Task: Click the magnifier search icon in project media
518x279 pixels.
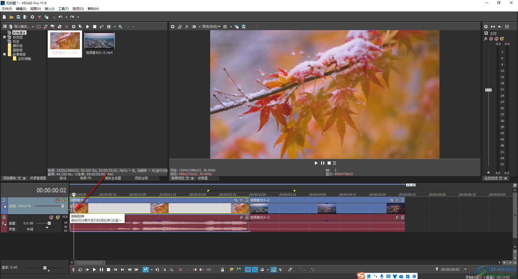Action: pos(120,27)
